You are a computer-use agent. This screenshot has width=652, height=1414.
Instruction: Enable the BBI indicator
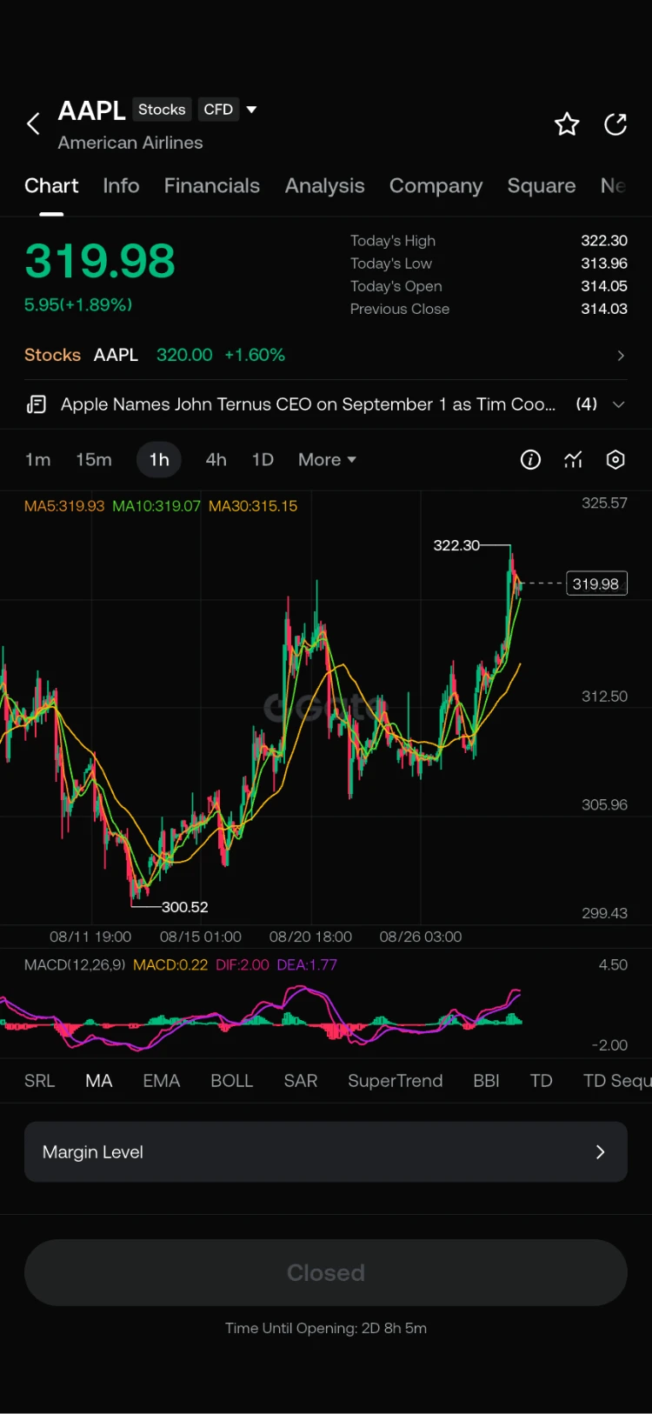[x=486, y=1081]
